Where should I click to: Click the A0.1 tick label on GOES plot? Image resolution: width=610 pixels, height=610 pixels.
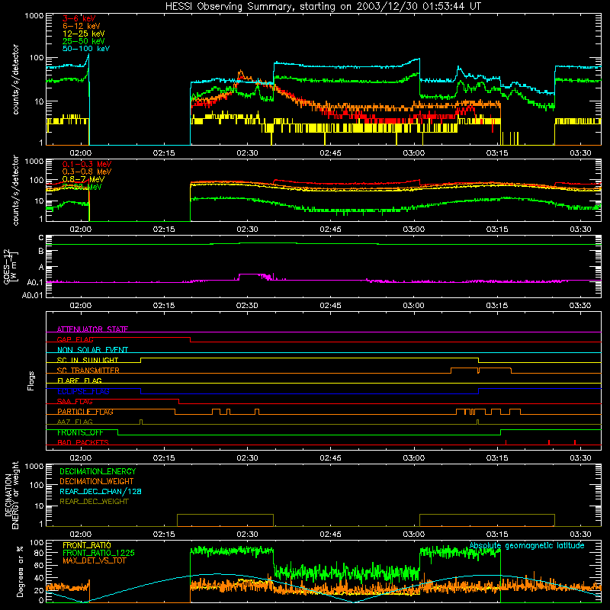click(x=35, y=282)
